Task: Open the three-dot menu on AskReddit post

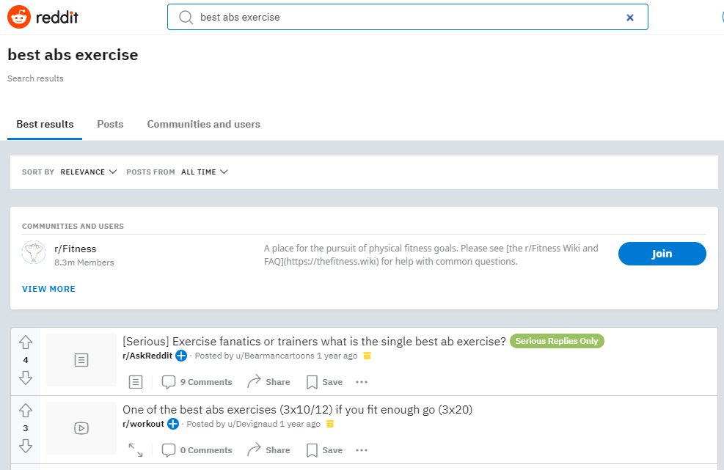Action: click(362, 382)
